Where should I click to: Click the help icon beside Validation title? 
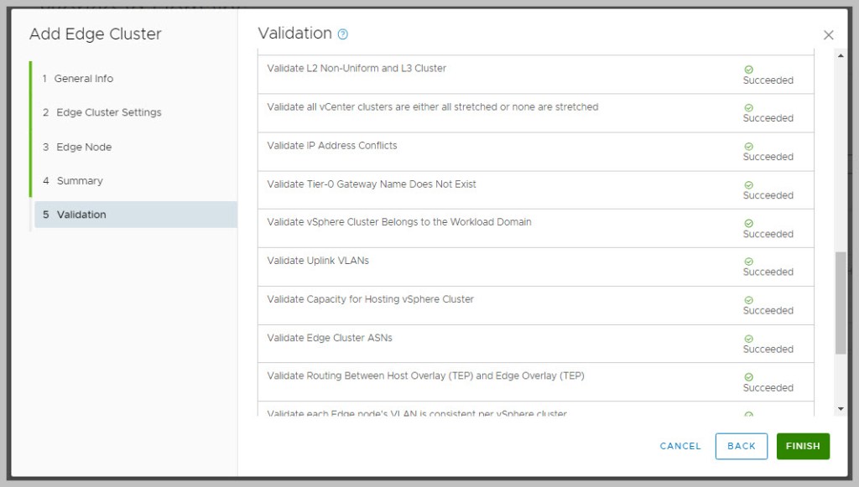tap(342, 34)
